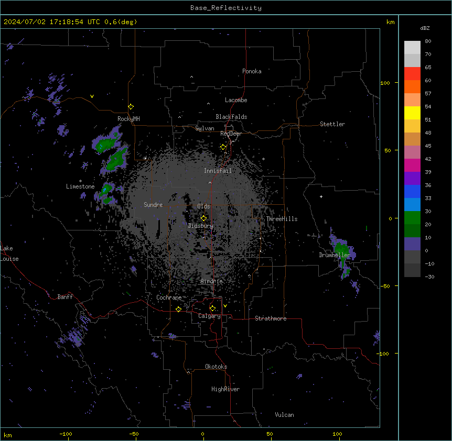
Task: Click the Didsbury town label
Action: tap(201, 226)
